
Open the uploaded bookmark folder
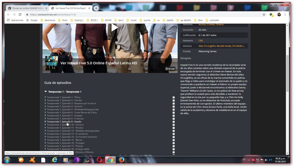(212, 20)
